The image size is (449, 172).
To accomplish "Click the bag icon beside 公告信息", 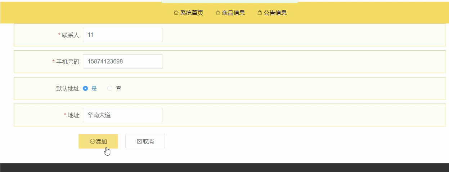I will pyautogui.click(x=260, y=13).
